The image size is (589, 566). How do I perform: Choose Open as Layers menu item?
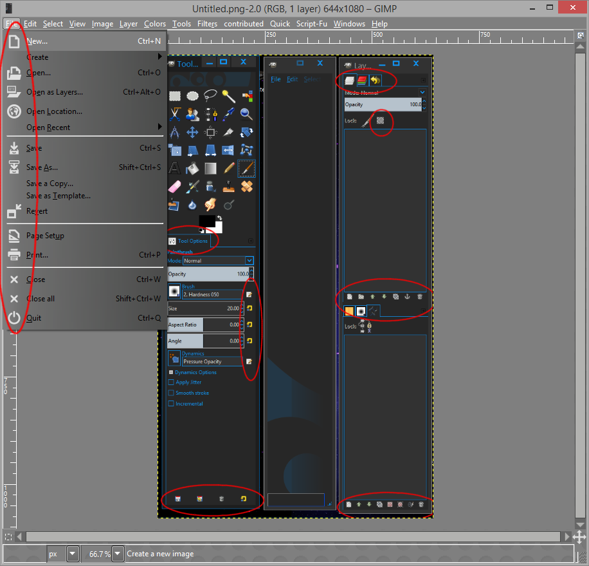[x=85, y=92]
